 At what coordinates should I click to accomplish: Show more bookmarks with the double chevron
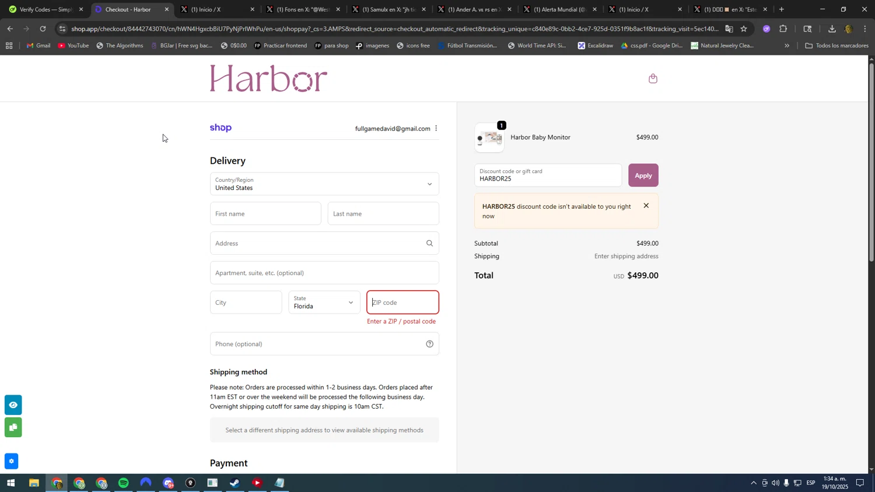click(x=787, y=45)
